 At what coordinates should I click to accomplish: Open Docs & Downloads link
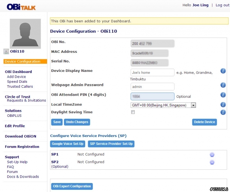tap(23, 177)
